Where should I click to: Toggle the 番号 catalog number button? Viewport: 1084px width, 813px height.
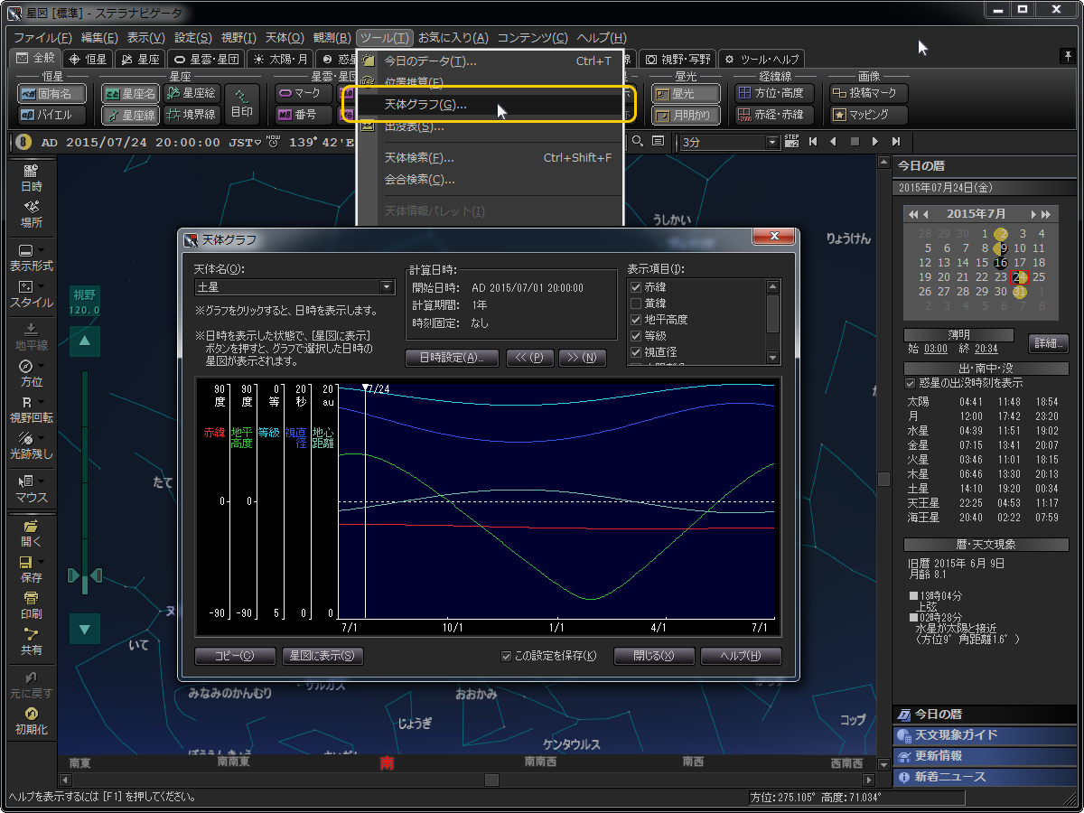pos(304,115)
